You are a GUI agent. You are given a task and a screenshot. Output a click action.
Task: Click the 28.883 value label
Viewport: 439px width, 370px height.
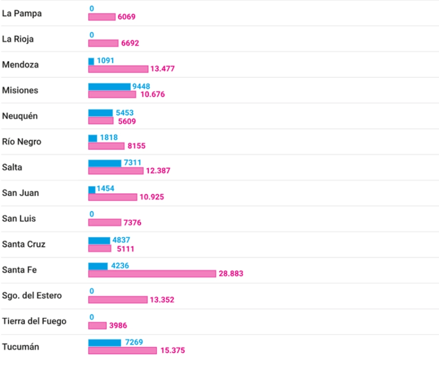point(231,274)
